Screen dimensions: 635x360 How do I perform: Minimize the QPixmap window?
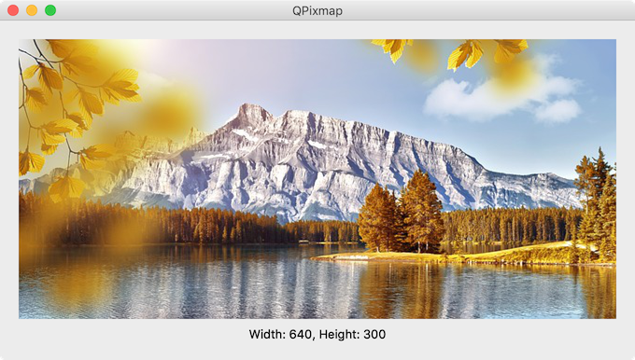(x=32, y=10)
